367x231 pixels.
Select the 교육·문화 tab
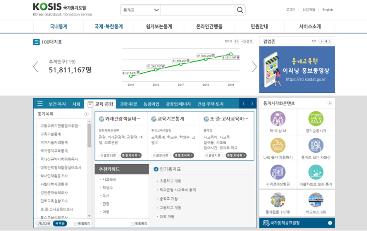100,104
